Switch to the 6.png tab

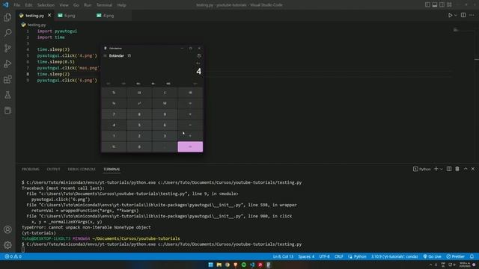70,16
